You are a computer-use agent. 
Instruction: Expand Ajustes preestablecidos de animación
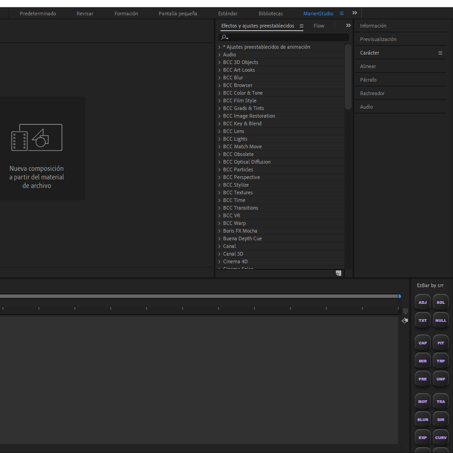219,47
